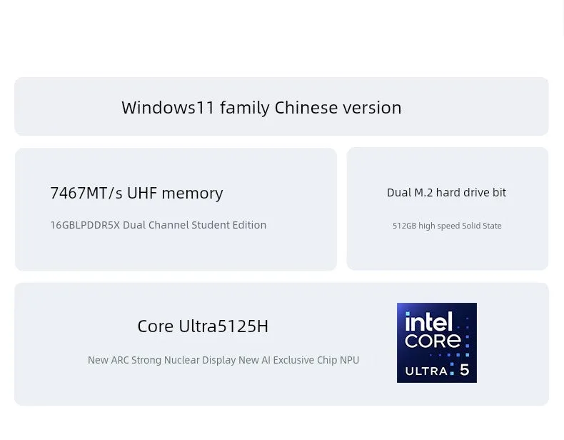This screenshot has width=564, height=440.
Task: Click 'Chinese version' in the top card
Action: point(338,107)
